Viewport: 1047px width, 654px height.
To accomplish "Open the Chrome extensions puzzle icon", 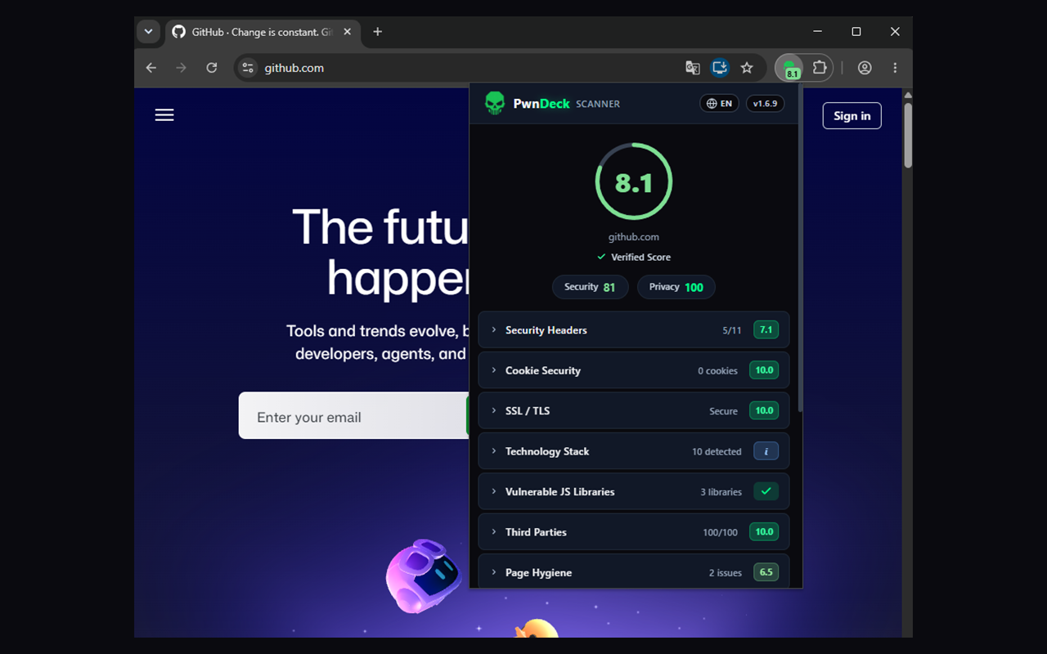I will (x=820, y=68).
